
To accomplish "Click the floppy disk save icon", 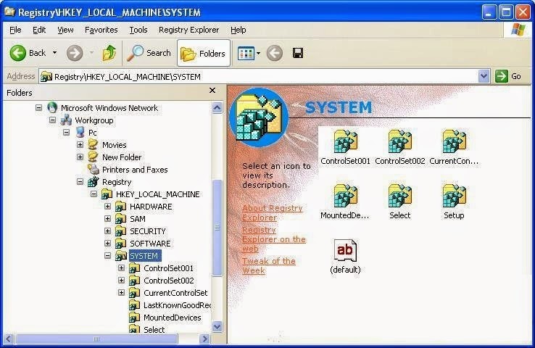I will pyautogui.click(x=298, y=53).
